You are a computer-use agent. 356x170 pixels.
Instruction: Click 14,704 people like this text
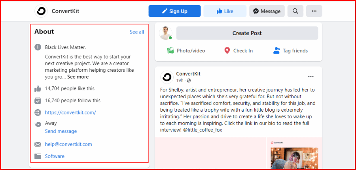pyautogui.click(x=70, y=88)
